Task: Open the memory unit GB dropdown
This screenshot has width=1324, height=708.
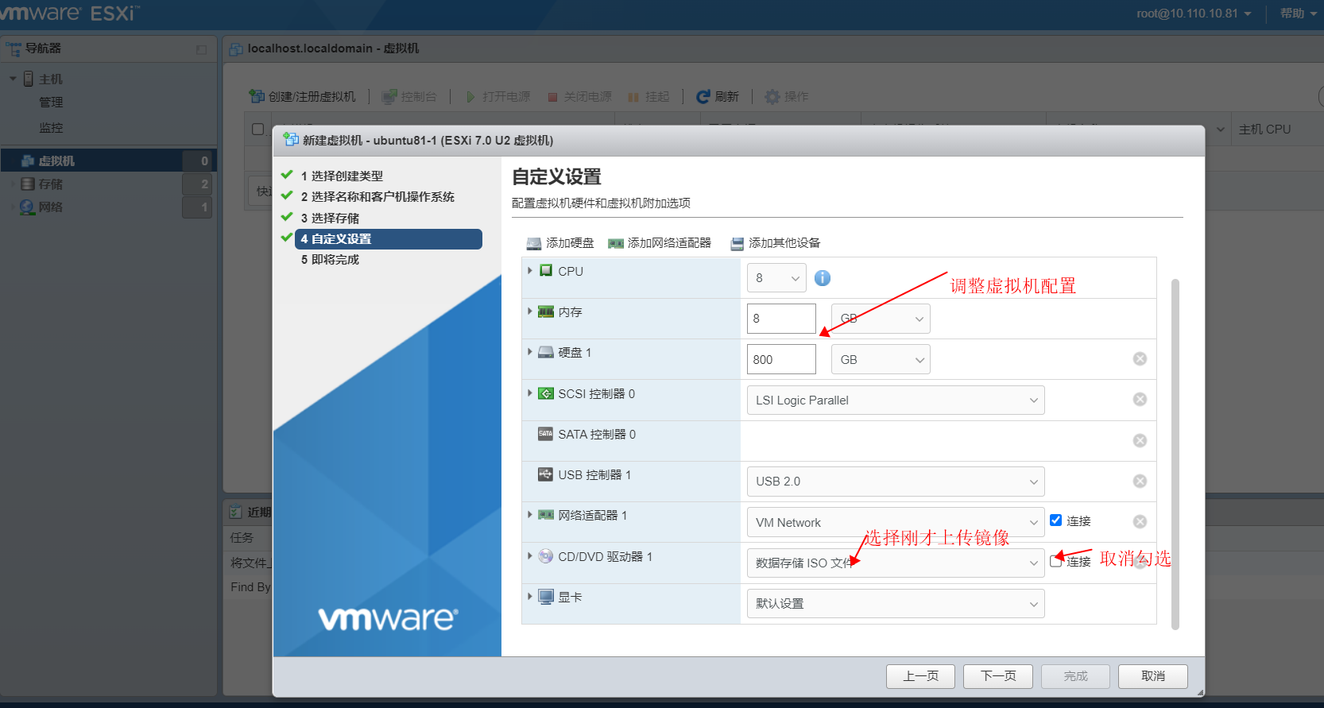Action: 881,319
